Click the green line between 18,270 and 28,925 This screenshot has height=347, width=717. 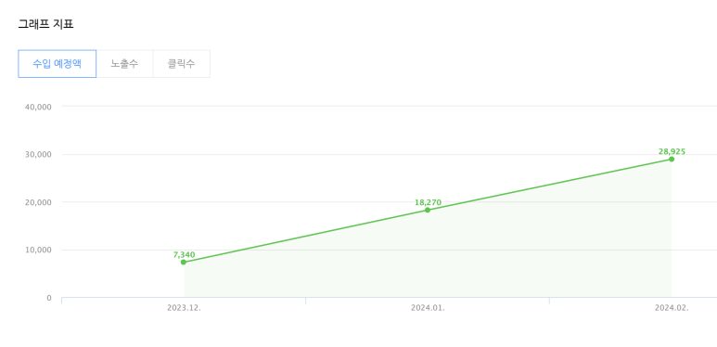tap(549, 185)
